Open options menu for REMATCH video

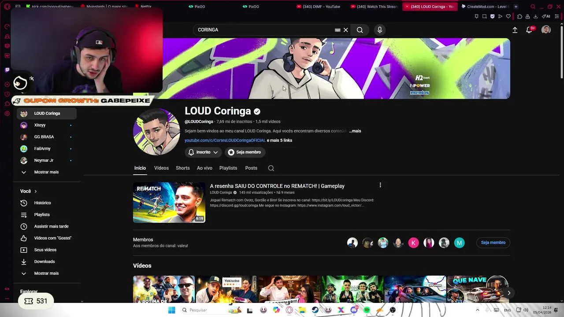[x=380, y=185]
